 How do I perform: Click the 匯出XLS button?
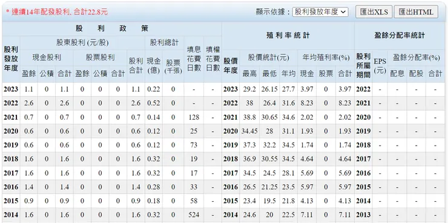[x=374, y=11]
